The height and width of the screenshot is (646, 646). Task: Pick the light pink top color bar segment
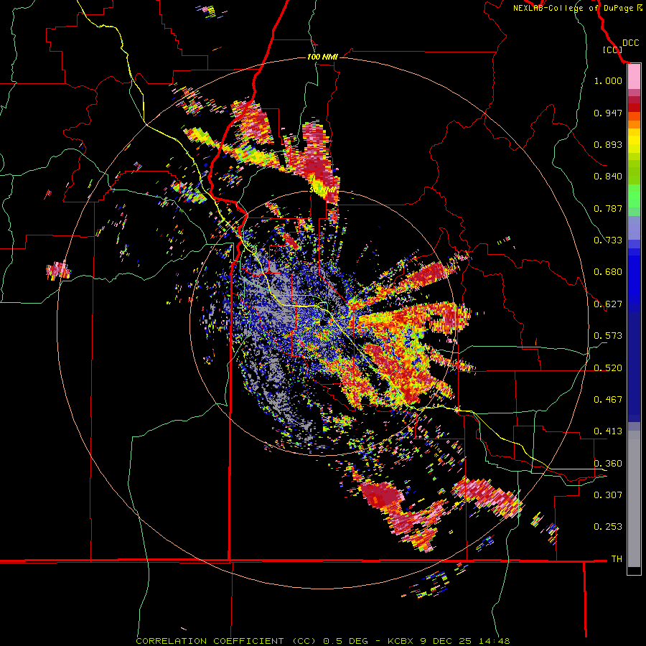634,77
